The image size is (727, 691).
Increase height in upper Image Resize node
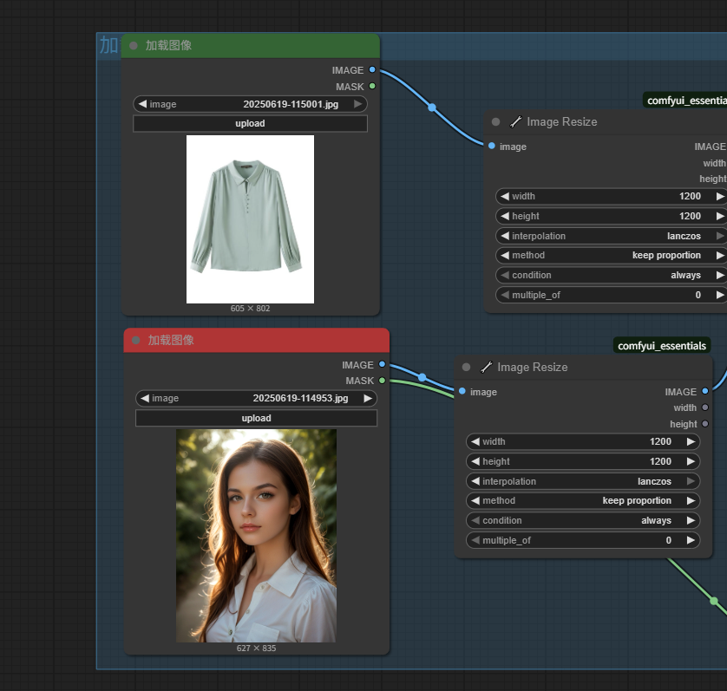coord(720,216)
